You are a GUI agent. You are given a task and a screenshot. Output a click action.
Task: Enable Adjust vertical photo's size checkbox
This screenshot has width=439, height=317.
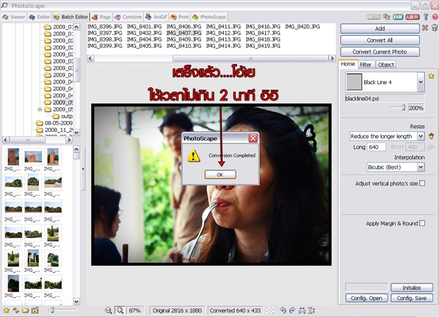[x=422, y=183]
